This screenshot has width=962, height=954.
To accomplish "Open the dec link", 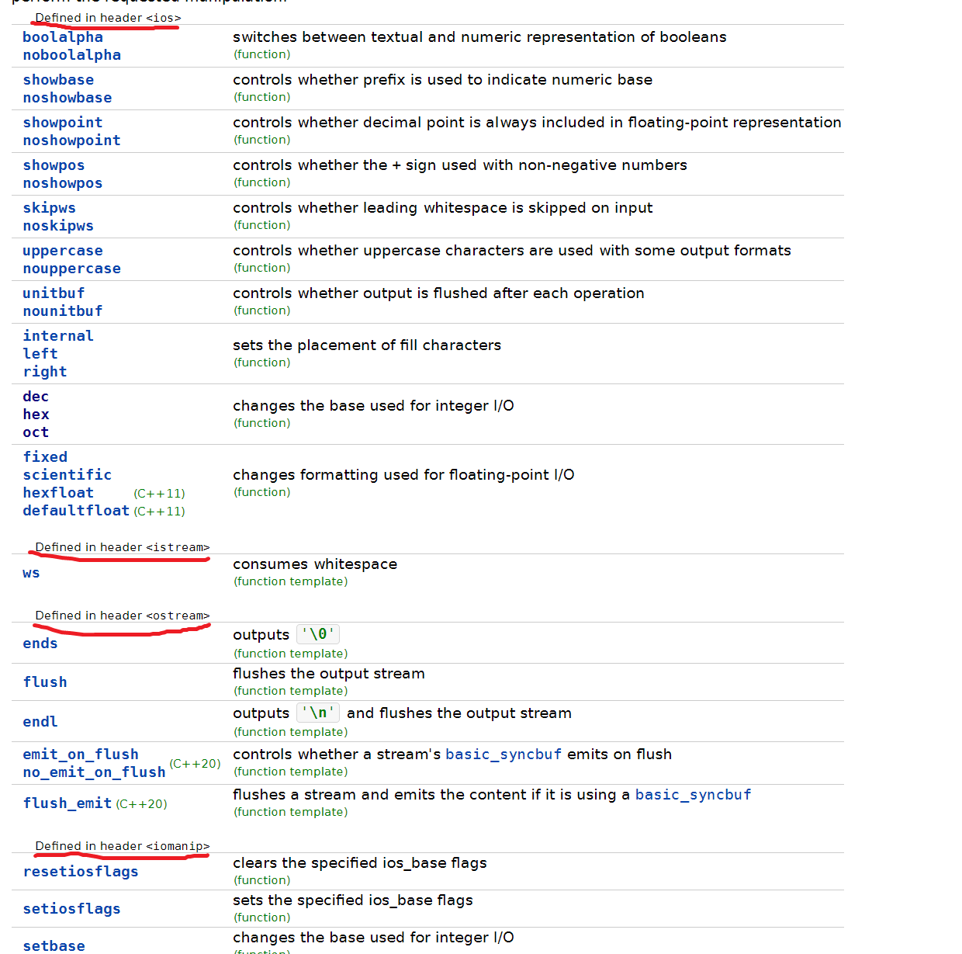I will [x=36, y=397].
